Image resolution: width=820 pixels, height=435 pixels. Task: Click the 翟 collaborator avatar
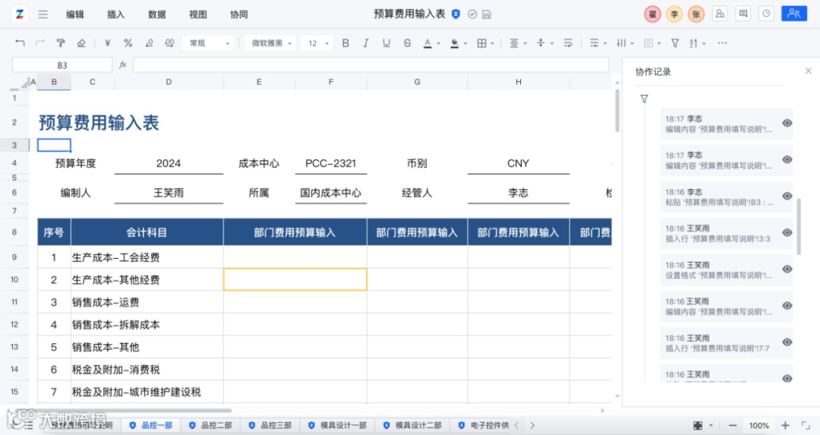coord(653,14)
